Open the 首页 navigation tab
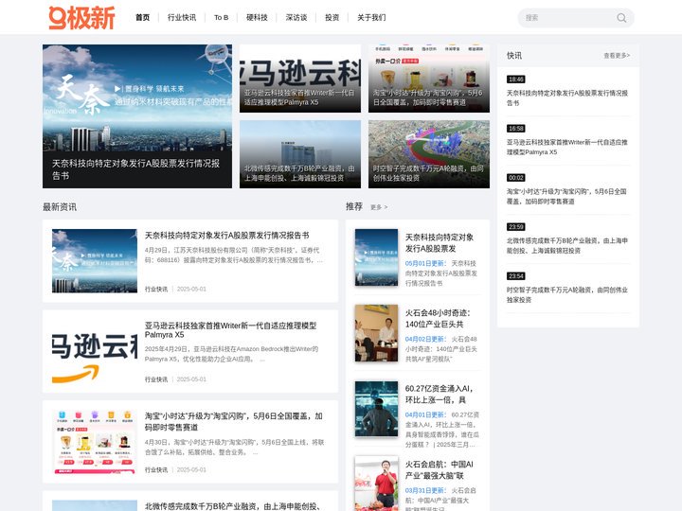Screen dimensions: 682x511 pos(142,17)
